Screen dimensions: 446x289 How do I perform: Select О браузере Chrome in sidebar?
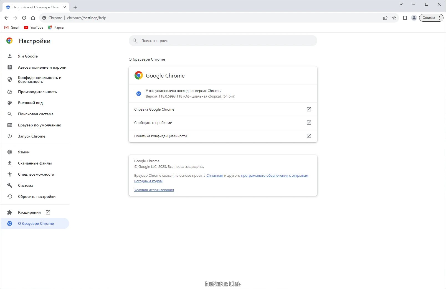pyautogui.click(x=35, y=223)
